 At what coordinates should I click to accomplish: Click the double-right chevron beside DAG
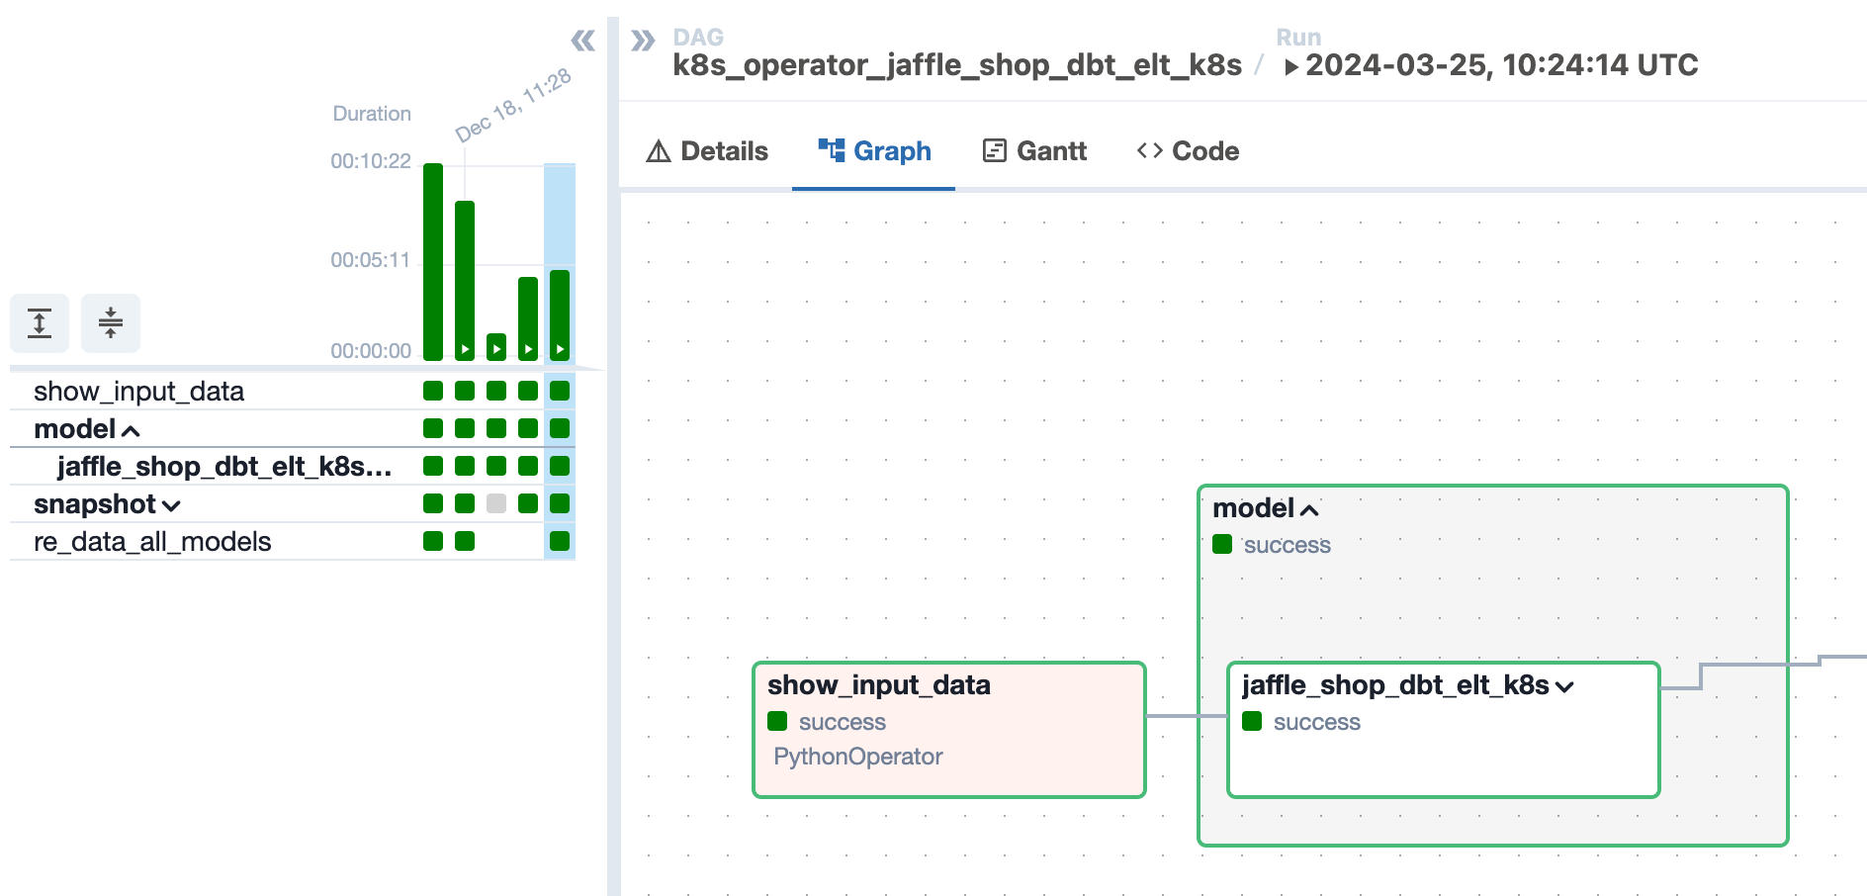coord(644,41)
